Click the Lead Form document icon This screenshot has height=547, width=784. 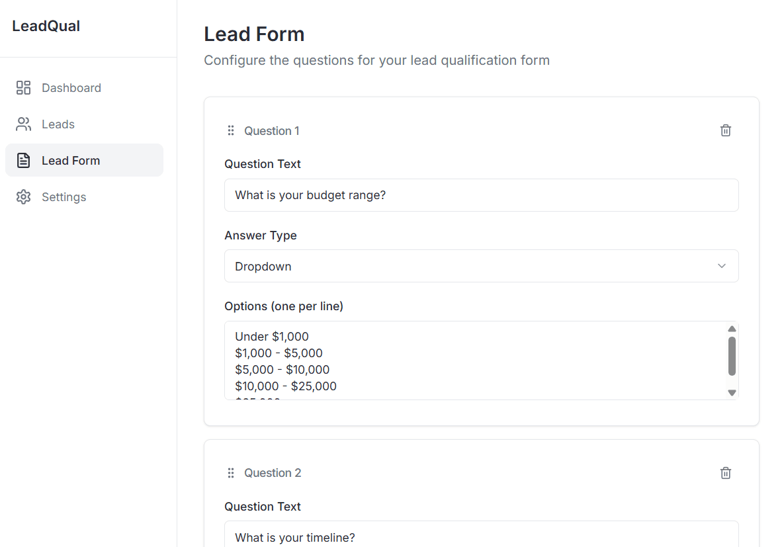coord(24,161)
